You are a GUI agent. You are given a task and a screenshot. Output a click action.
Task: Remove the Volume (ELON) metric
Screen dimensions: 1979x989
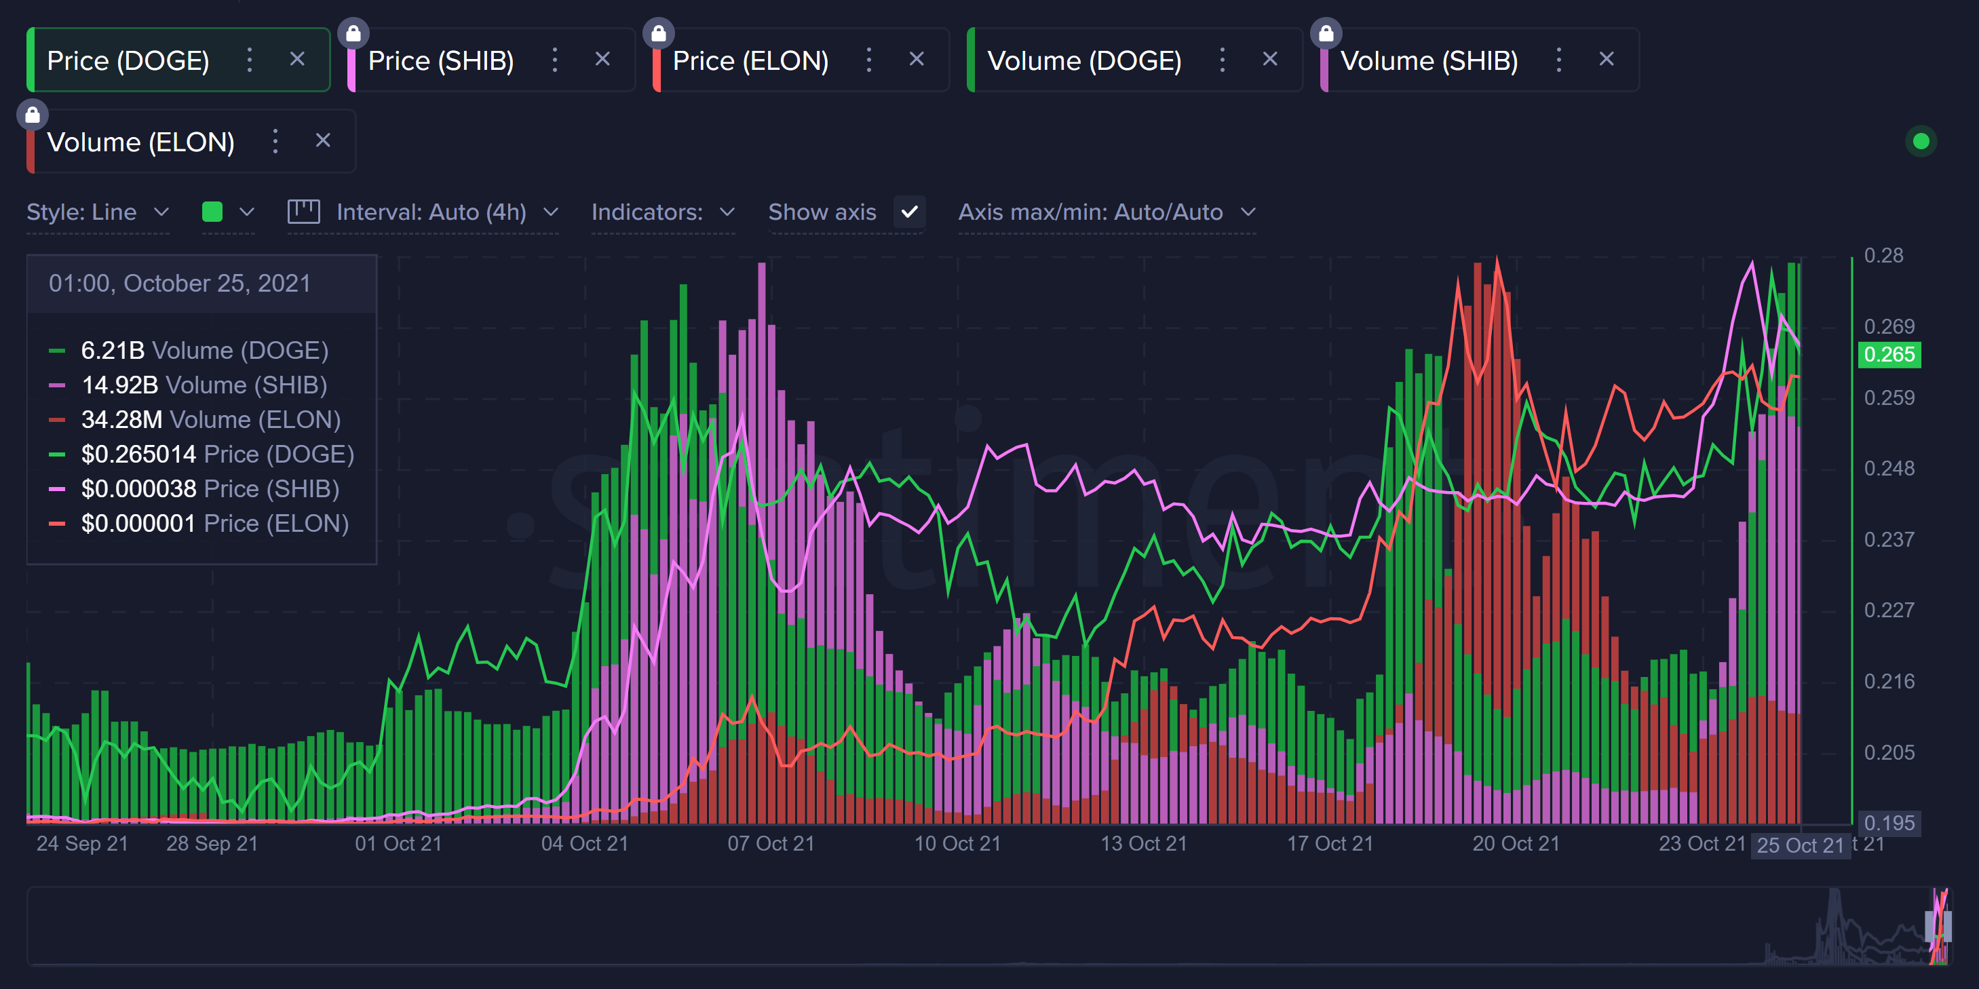(x=323, y=140)
